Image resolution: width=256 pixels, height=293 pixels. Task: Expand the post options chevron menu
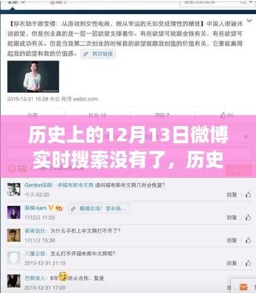[249, 20]
